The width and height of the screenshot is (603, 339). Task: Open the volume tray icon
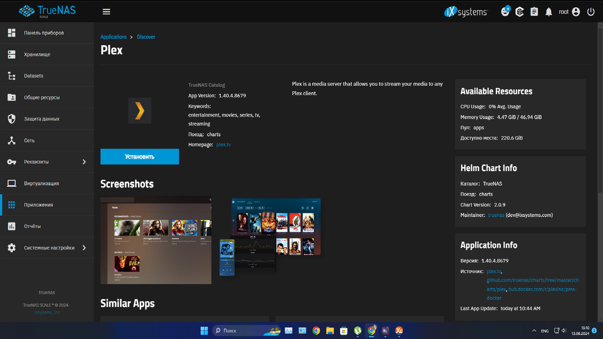pyautogui.click(x=564, y=331)
